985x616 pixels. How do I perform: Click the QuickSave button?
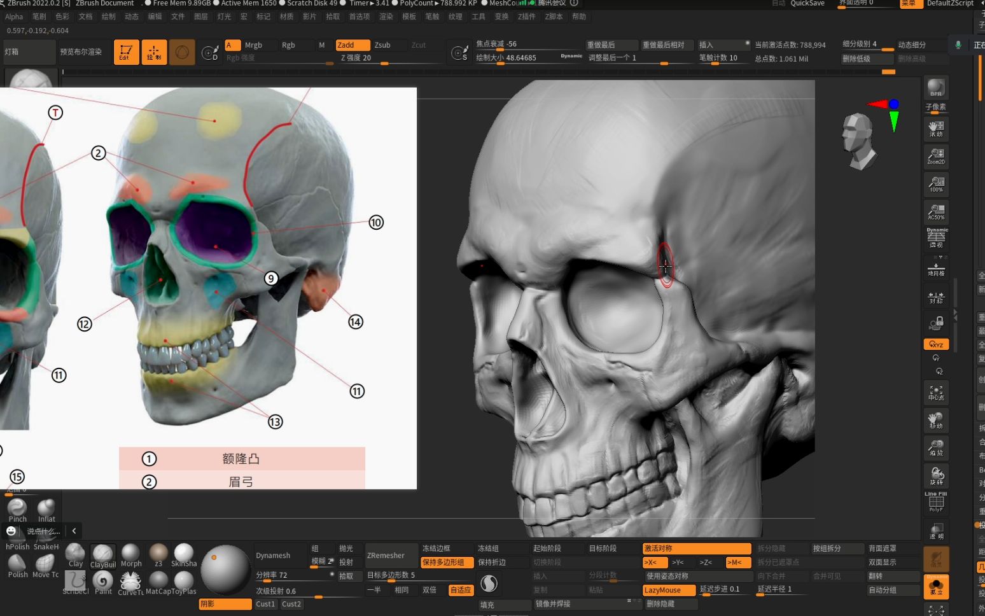click(807, 3)
